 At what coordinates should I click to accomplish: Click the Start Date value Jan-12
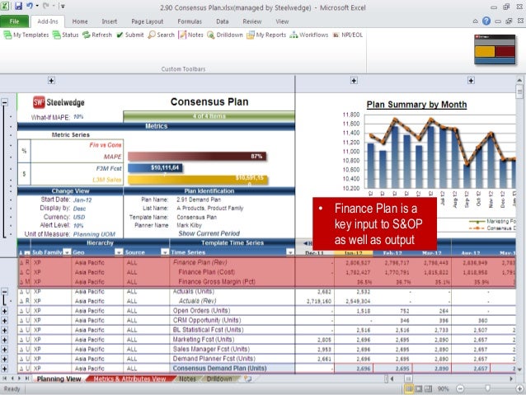point(82,200)
